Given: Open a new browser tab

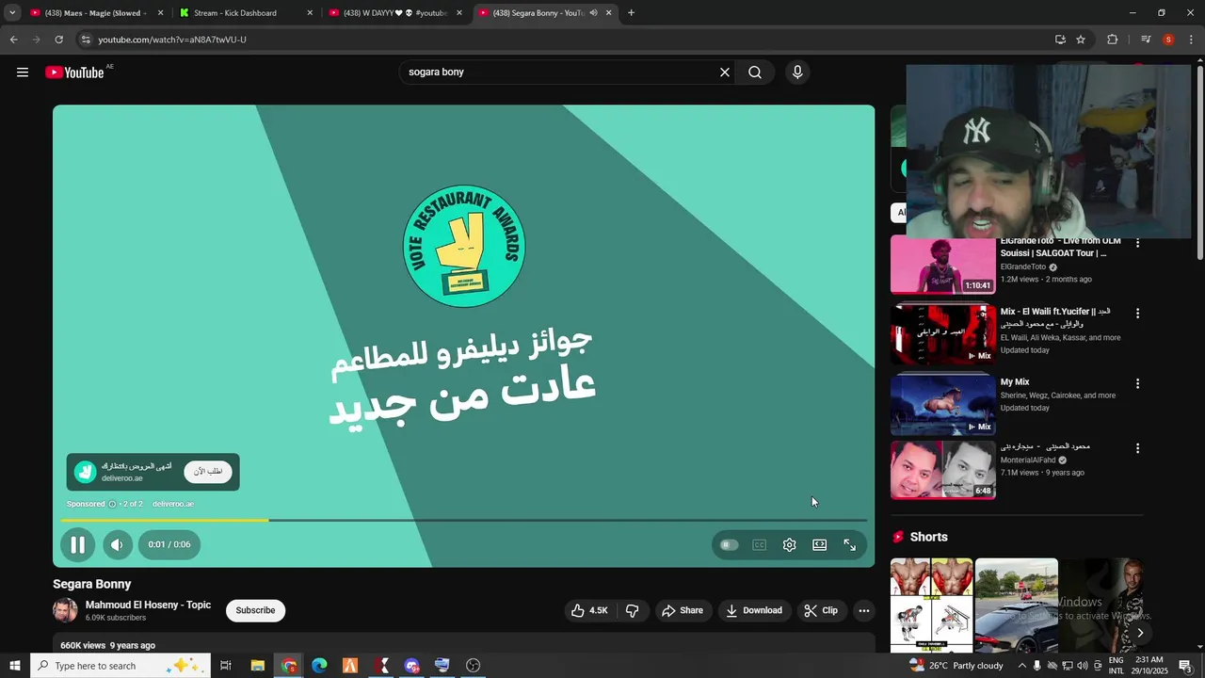Looking at the screenshot, I should click(x=631, y=13).
